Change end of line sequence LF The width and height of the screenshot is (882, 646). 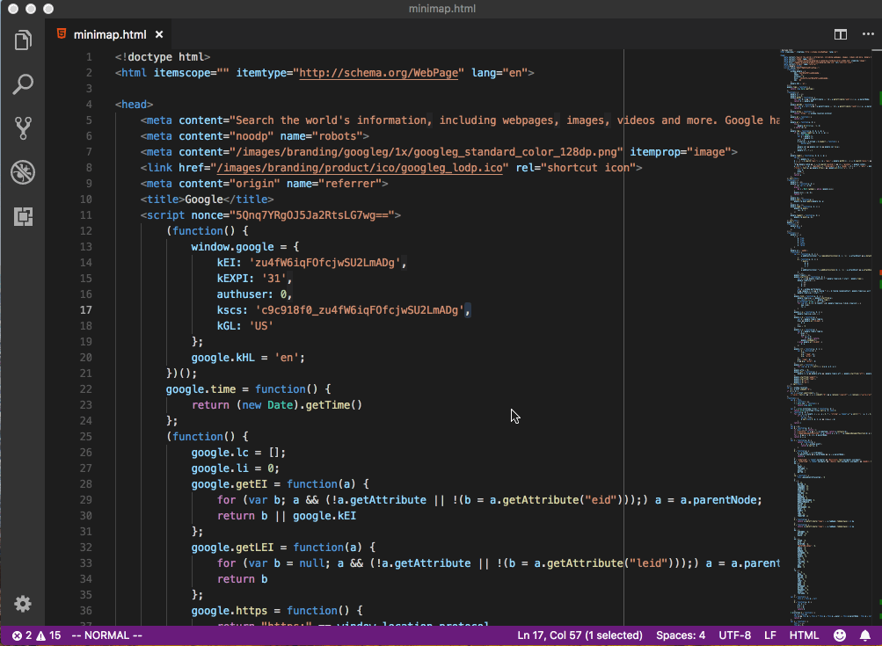[x=770, y=635]
